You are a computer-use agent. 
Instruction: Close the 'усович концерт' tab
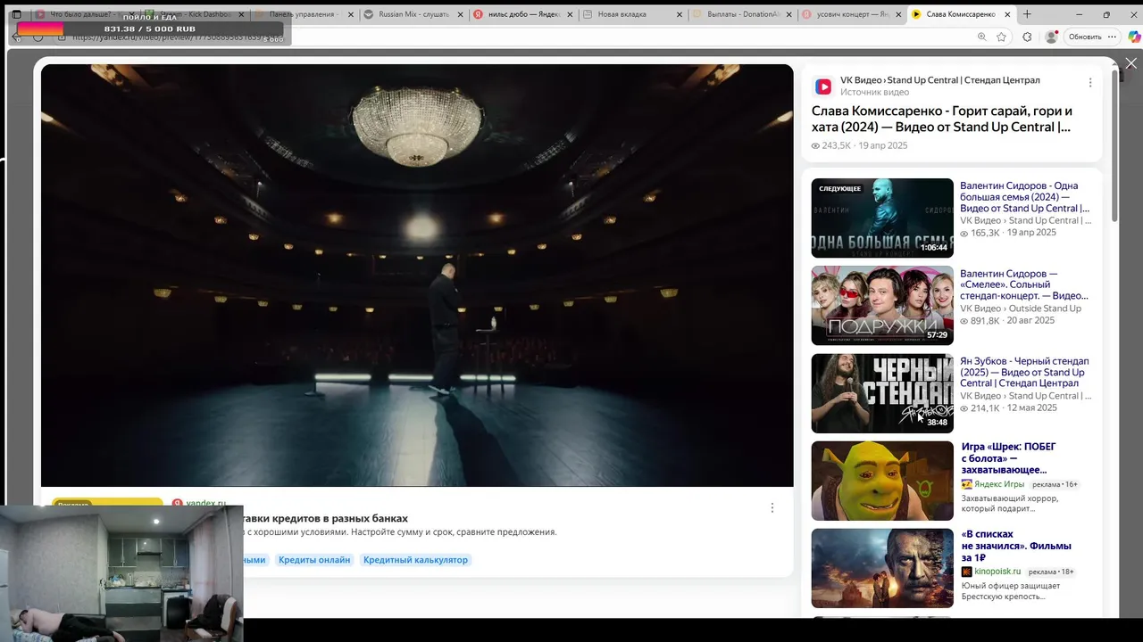coord(898,14)
